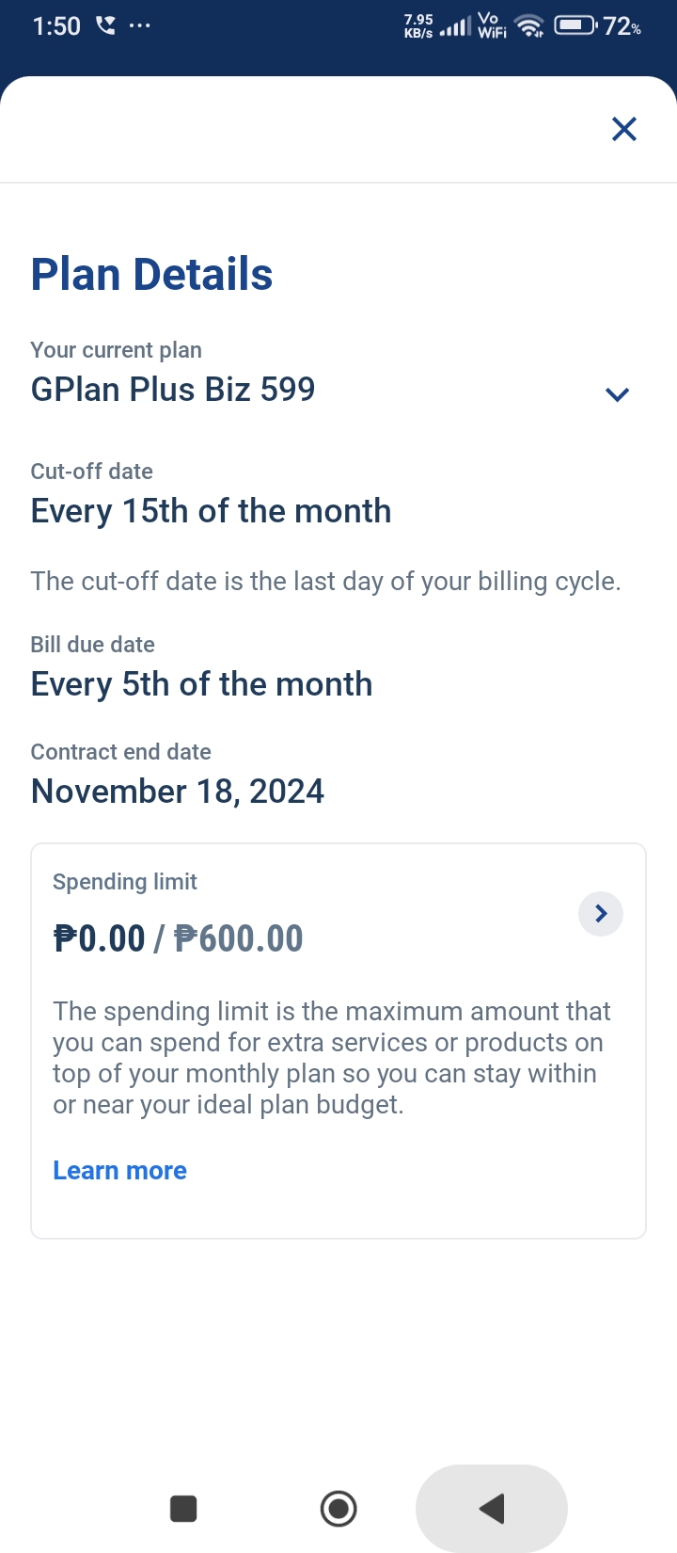Image resolution: width=677 pixels, height=1553 pixels.
Task: Tap the VoWiFi status indicator
Action: [491, 25]
